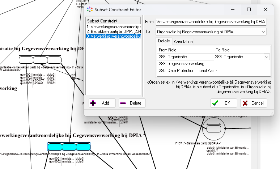This screenshot has height=169, width=280.
Task: Select the left cyan role box
Action: [55, 147]
